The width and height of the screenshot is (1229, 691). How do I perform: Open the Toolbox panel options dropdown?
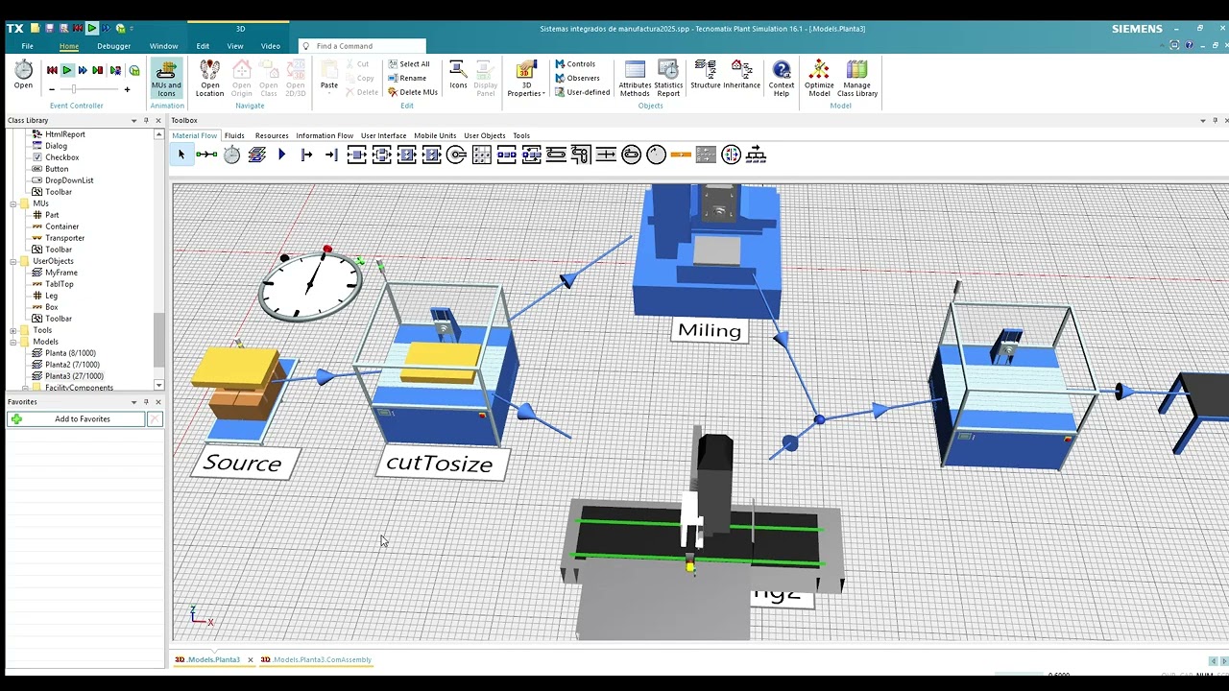[1203, 120]
